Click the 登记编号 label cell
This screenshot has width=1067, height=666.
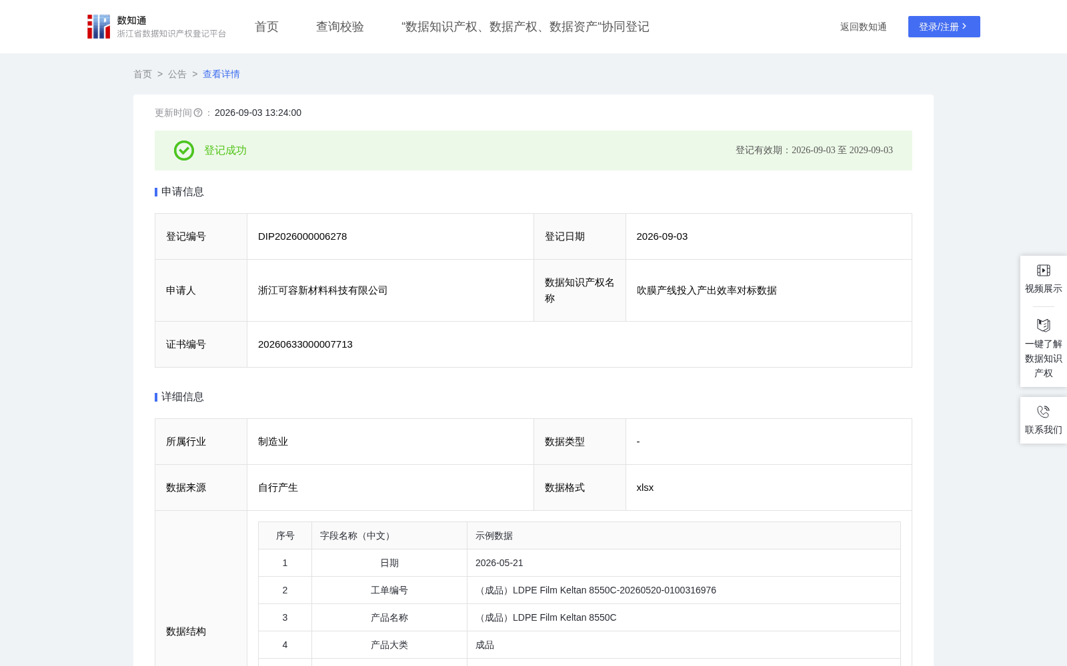[201, 236]
